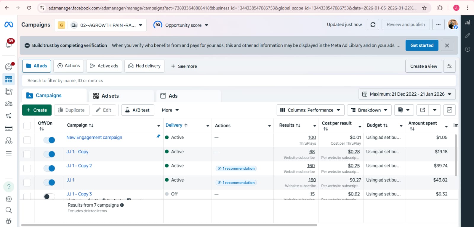
Task: Open the date range Maximum dropdown
Action: [x=407, y=94]
